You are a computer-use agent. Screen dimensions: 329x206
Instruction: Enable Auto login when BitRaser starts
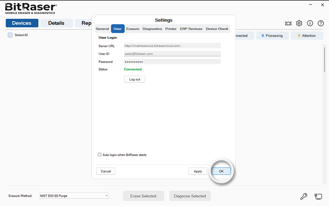click(99, 154)
